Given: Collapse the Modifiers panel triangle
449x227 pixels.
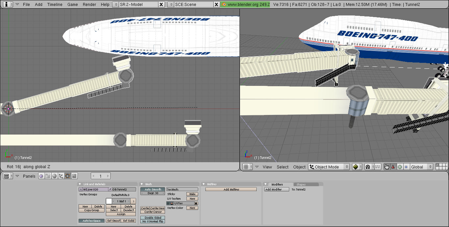Looking at the screenshot, I should click(x=266, y=184).
